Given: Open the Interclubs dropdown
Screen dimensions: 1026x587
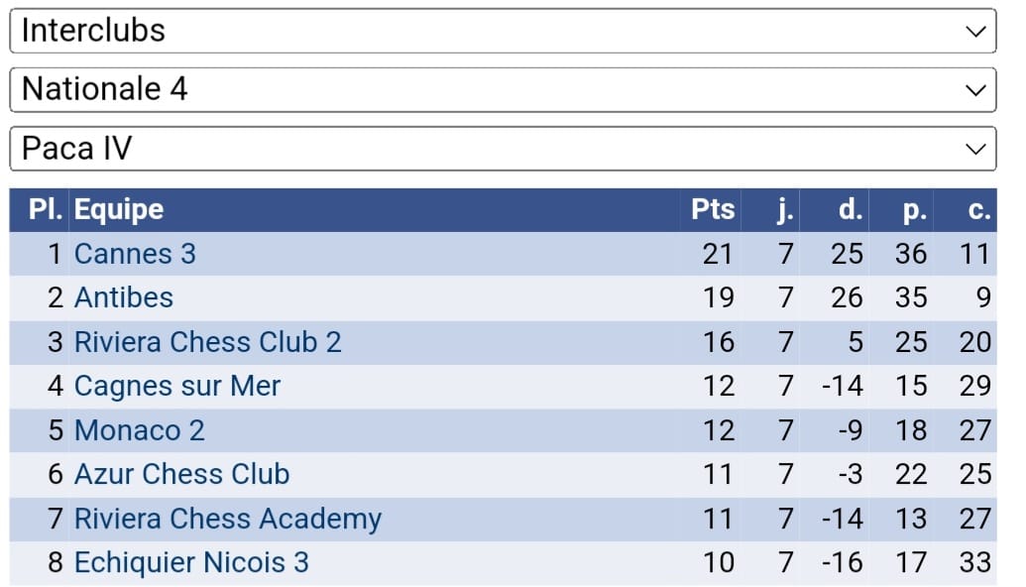Looking at the screenshot, I should 502,31.
